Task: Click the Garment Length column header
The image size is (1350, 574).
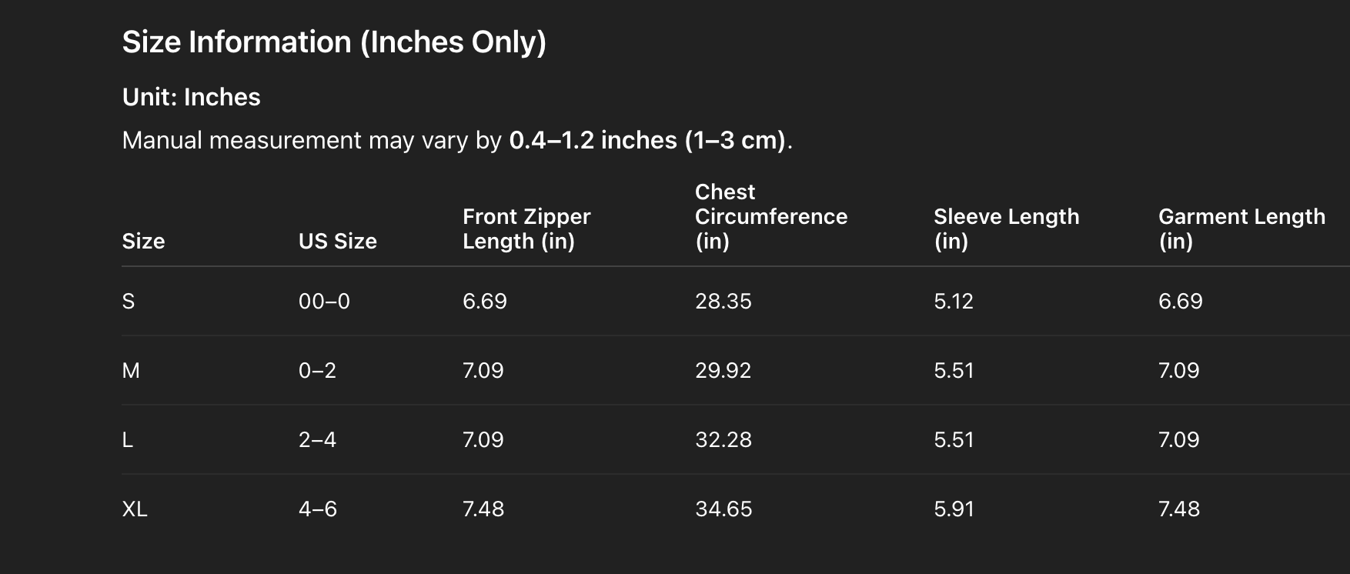Action: click(1241, 229)
